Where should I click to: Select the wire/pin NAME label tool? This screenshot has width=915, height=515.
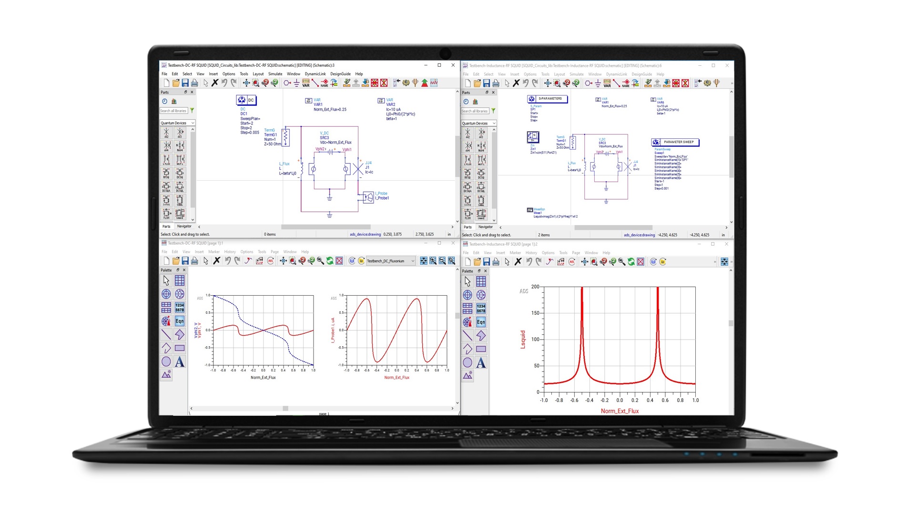click(x=325, y=82)
